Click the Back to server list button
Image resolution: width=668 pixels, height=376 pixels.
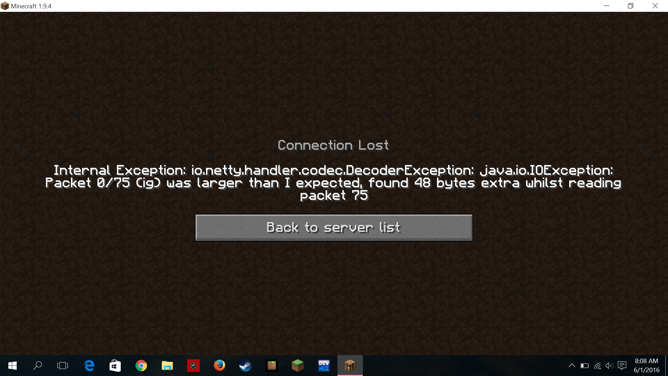[x=334, y=227]
